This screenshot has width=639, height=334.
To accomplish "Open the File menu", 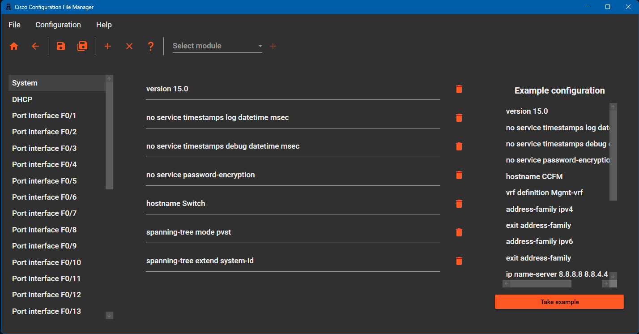I will coord(14,25).
